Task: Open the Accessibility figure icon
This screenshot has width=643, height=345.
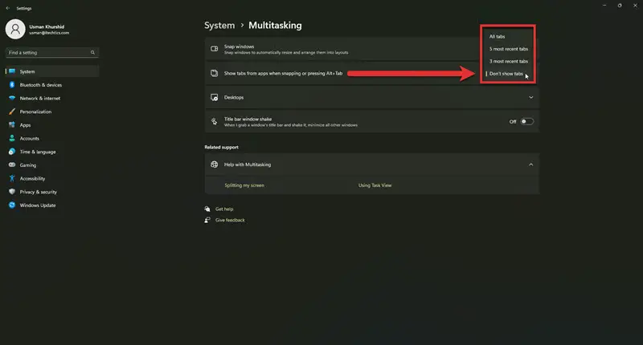Action: [12, 178]
